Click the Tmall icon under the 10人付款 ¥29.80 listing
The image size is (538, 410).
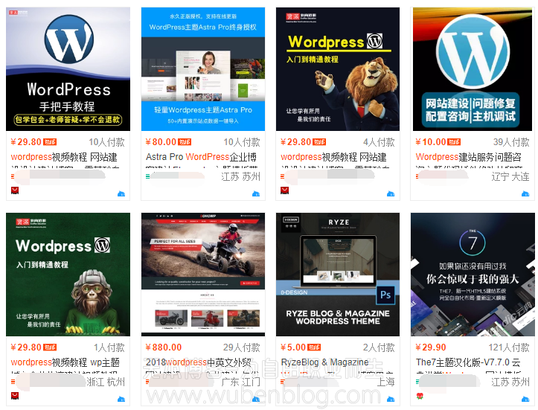(15, 190)
